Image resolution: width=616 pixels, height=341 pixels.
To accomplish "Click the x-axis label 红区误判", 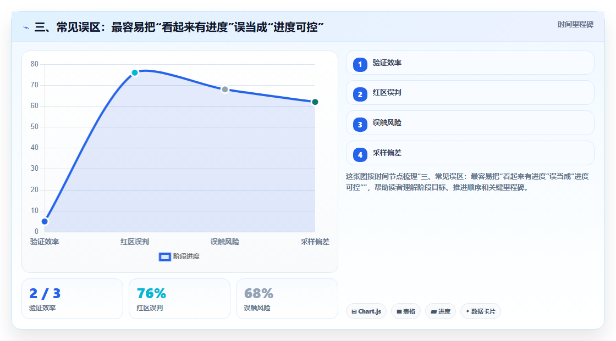I will click(x=135, y=242).
